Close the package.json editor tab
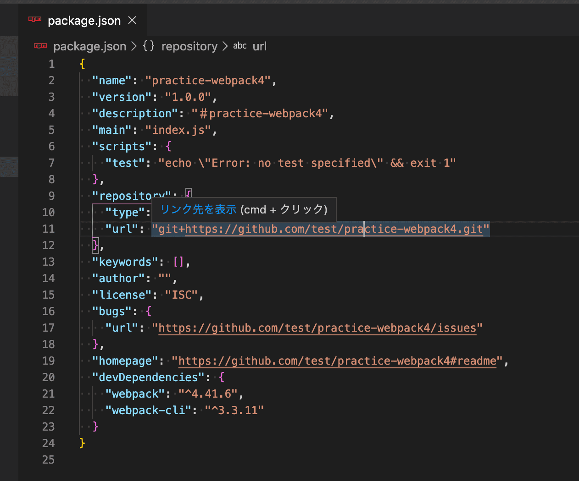This screenshot has width=579, height=481. tap(132, 20)
